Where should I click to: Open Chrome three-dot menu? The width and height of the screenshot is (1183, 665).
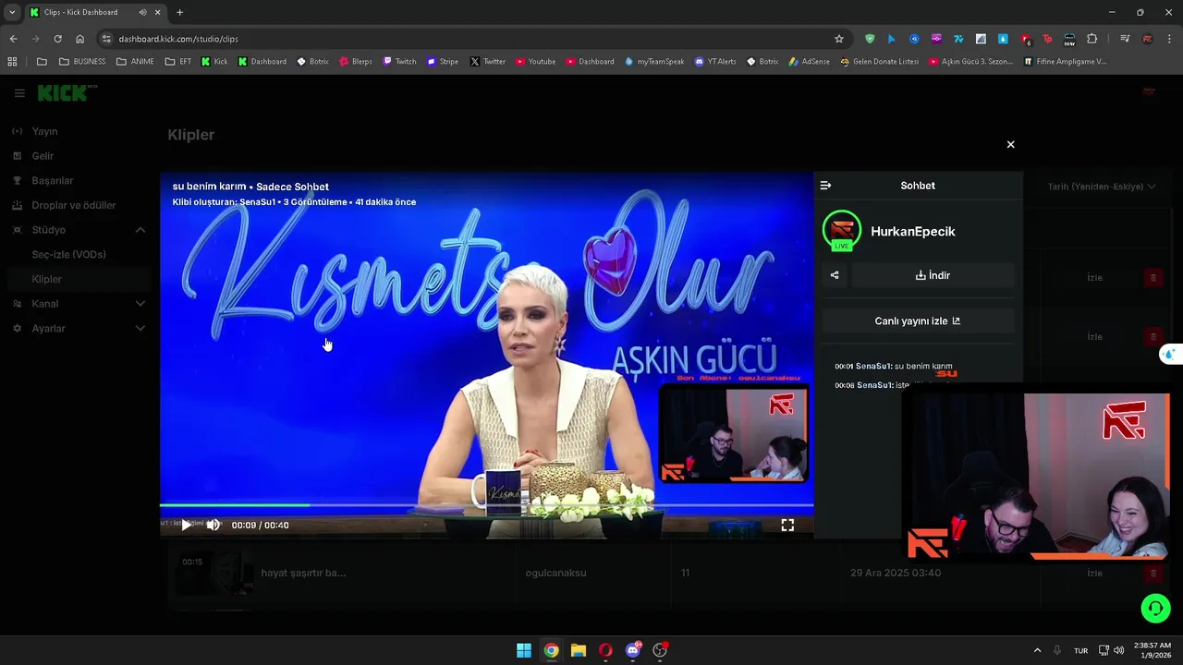1170,39
